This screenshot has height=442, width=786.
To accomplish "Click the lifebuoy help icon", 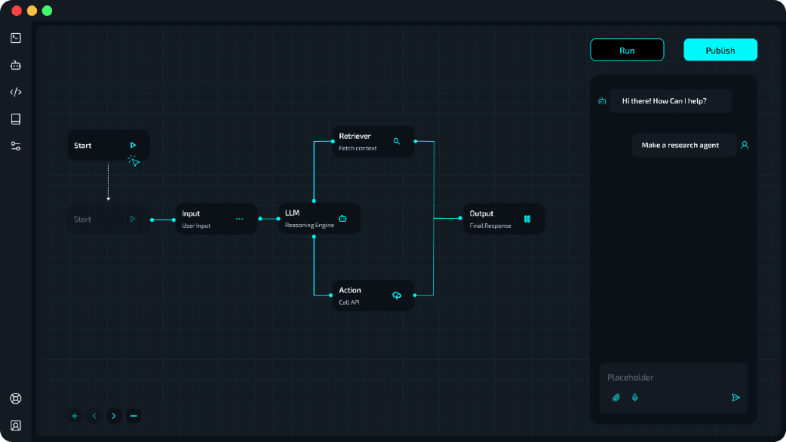I will 16,398.
